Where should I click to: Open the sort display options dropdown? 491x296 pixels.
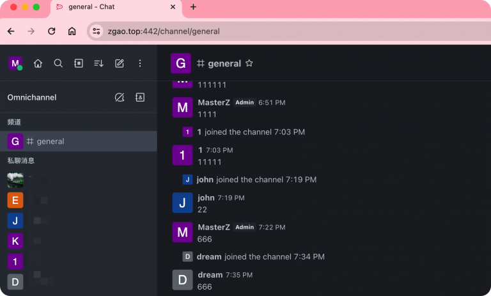tap(98, 63)
